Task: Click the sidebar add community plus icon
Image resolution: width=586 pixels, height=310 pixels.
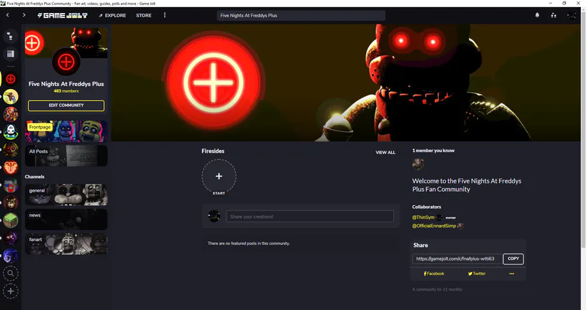Action: [10, 291]
